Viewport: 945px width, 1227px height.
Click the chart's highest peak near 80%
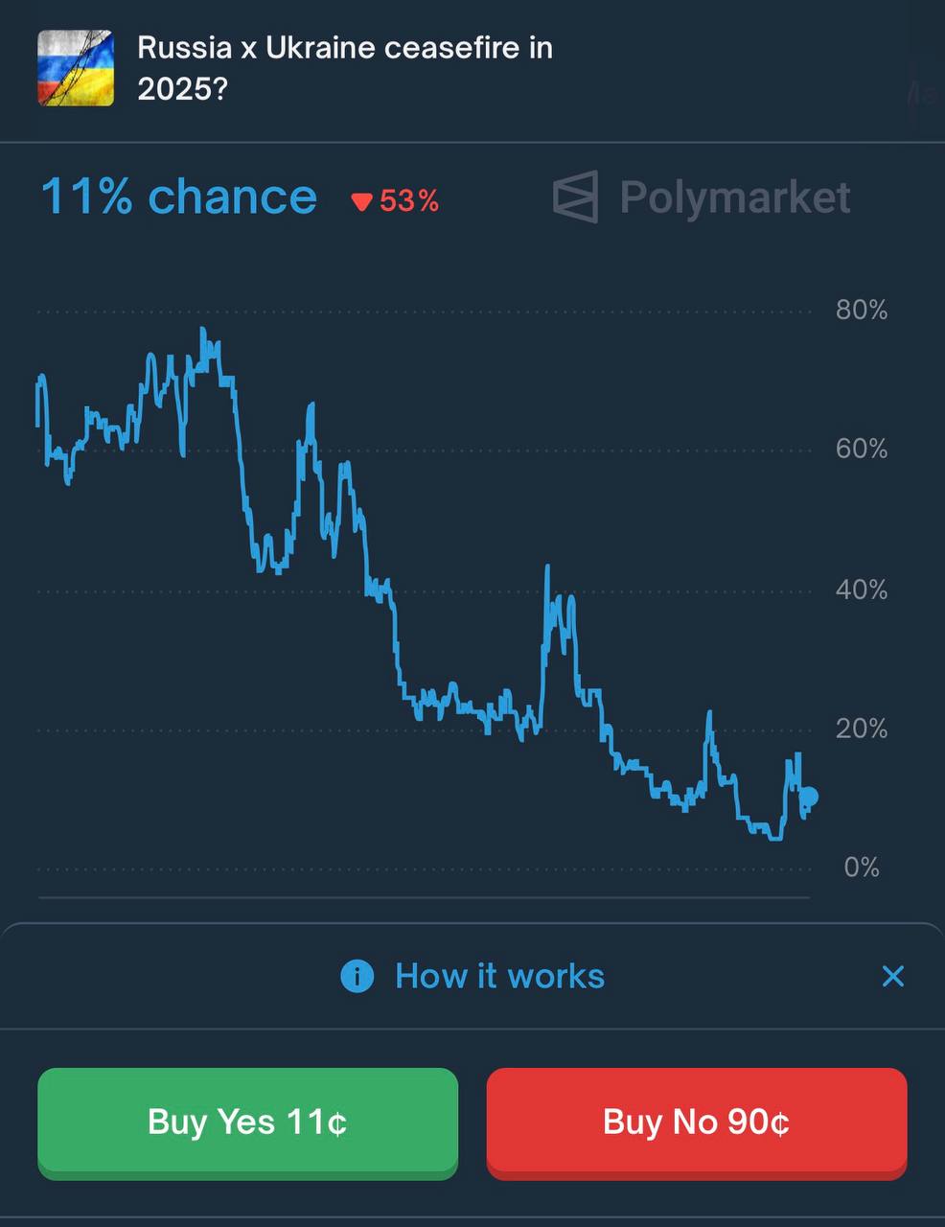click(x=203, y=331)
